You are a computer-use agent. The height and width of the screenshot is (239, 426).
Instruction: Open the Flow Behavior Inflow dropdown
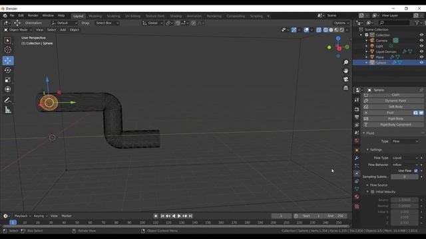click(405, 165)
